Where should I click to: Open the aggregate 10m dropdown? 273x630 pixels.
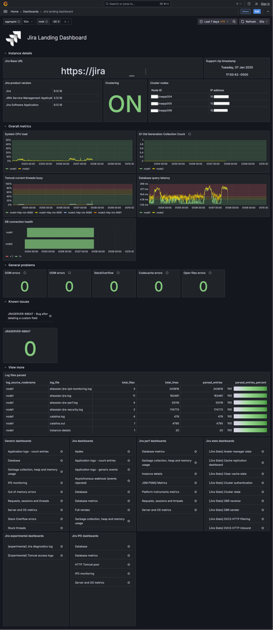28,21
